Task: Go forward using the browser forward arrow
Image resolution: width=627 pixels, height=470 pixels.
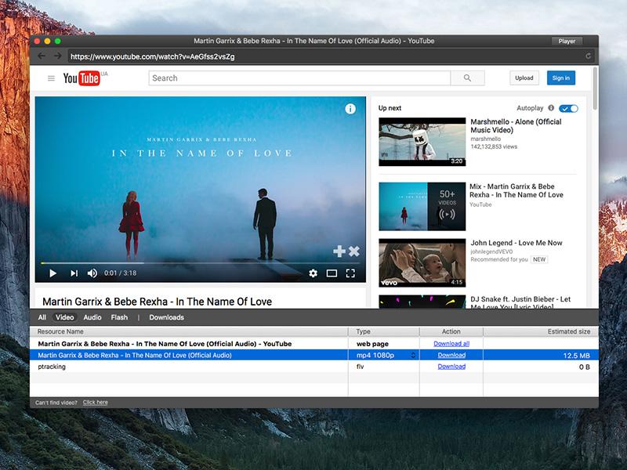Action: 58,56
